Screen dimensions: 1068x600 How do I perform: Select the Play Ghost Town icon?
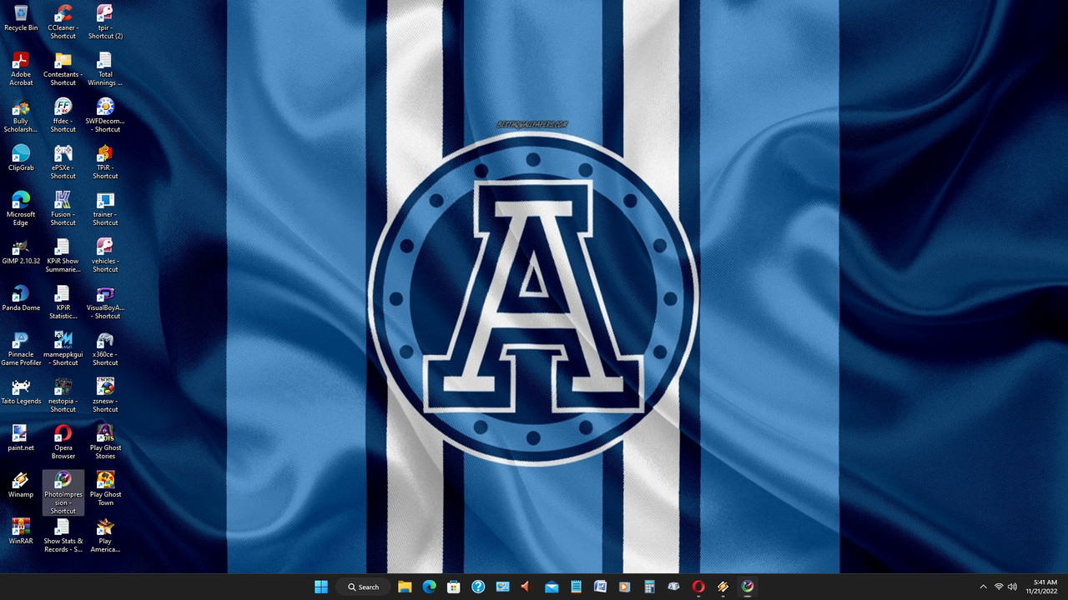click(x=105, y=489)
